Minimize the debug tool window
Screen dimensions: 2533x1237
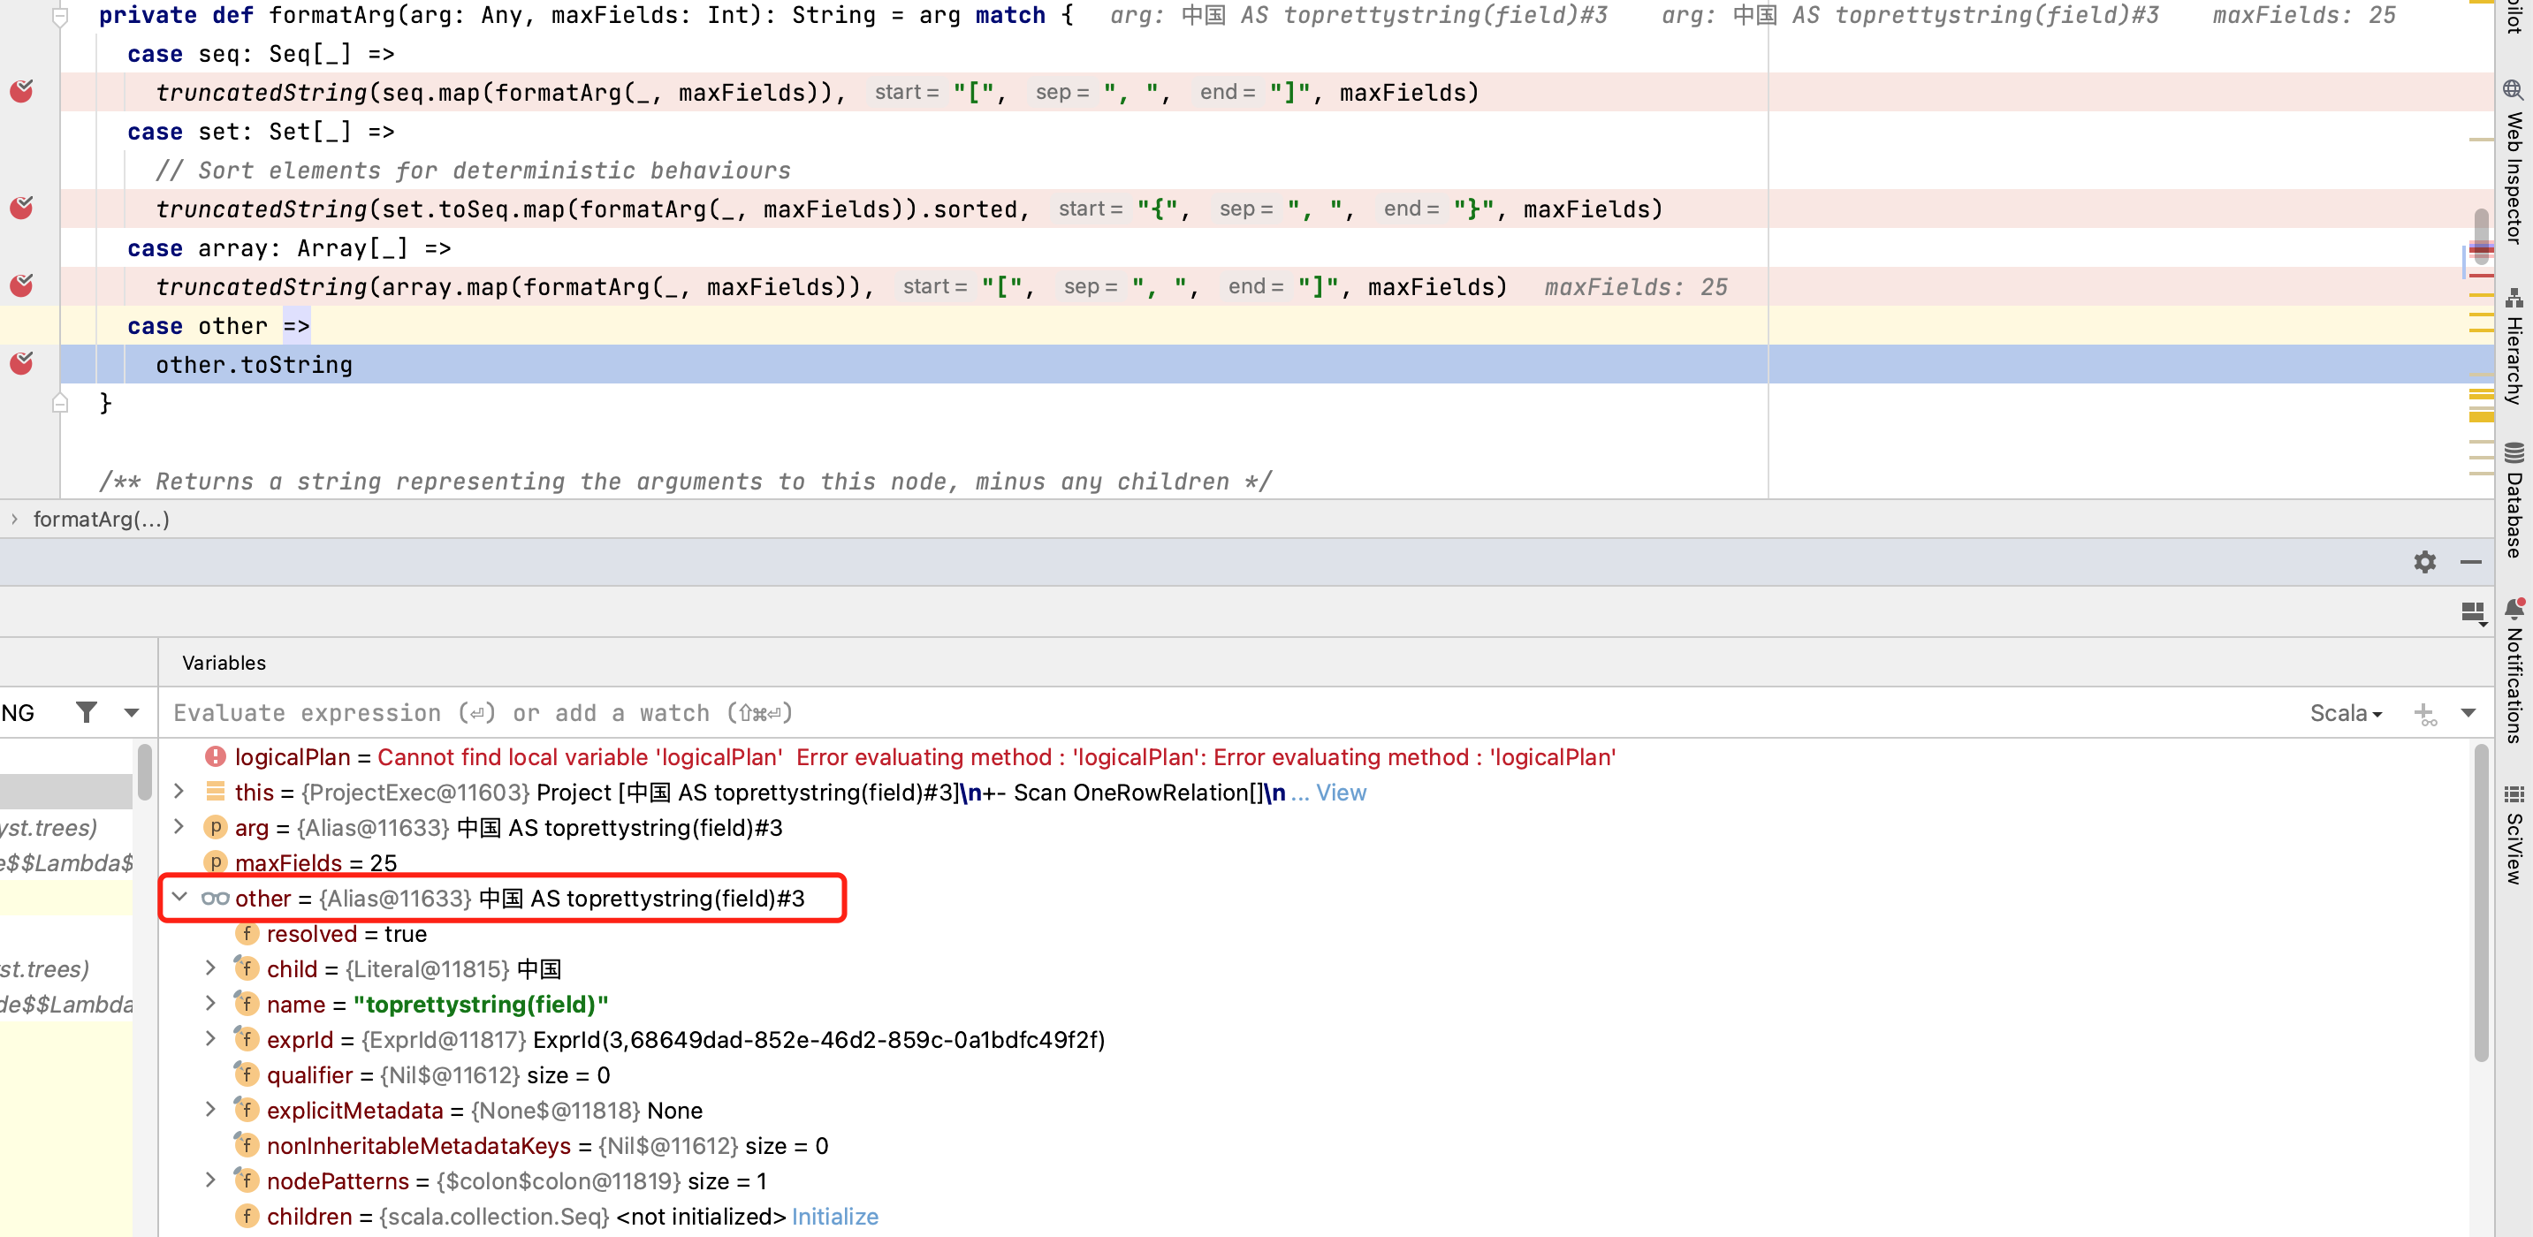tap(2471, 561)
